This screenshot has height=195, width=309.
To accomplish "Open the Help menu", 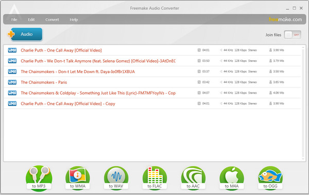I will [x=74, y=20].
